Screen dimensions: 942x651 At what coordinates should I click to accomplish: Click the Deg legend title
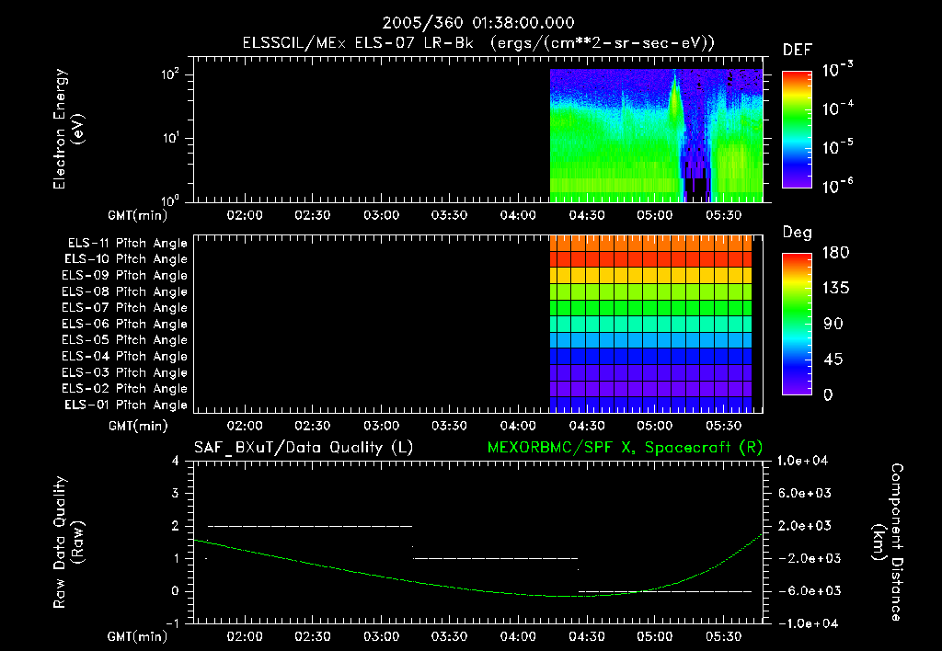coord(798,233)
